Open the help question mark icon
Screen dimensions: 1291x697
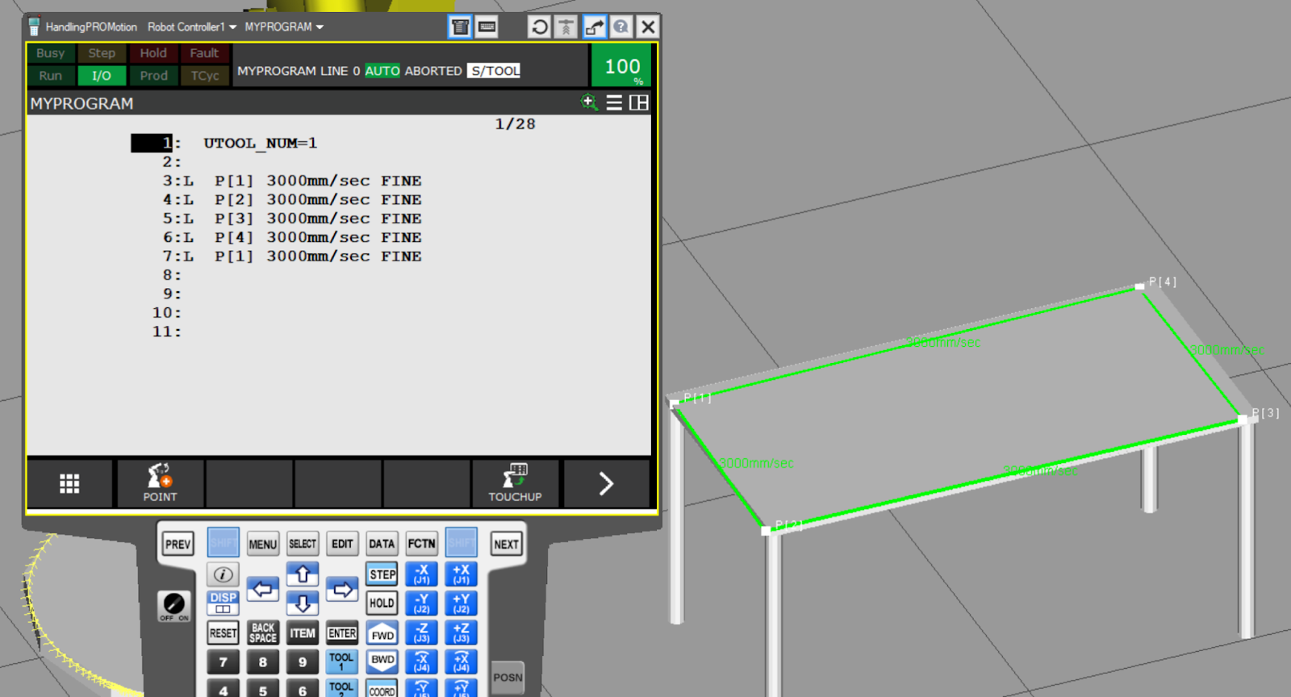(620, 27)
